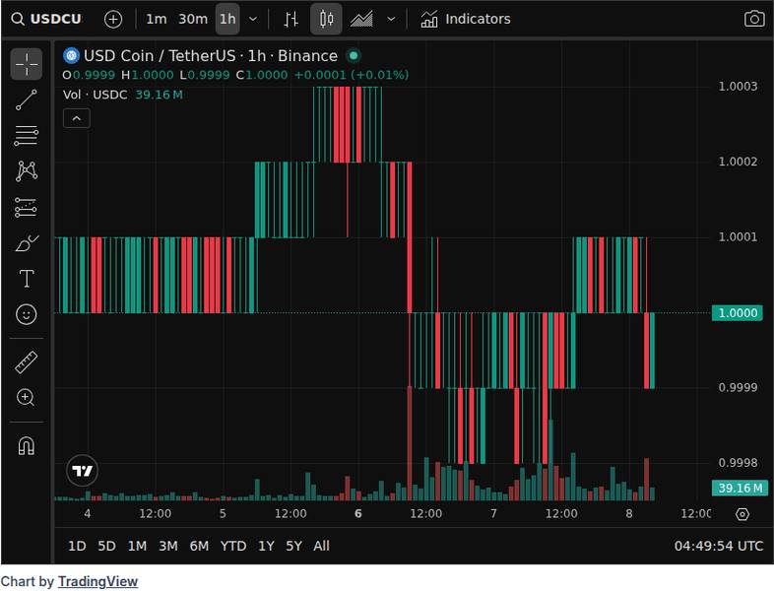Click the 39.16 M volume axis label
Viewport: 774px width, 591px height.
pos(740,488)
